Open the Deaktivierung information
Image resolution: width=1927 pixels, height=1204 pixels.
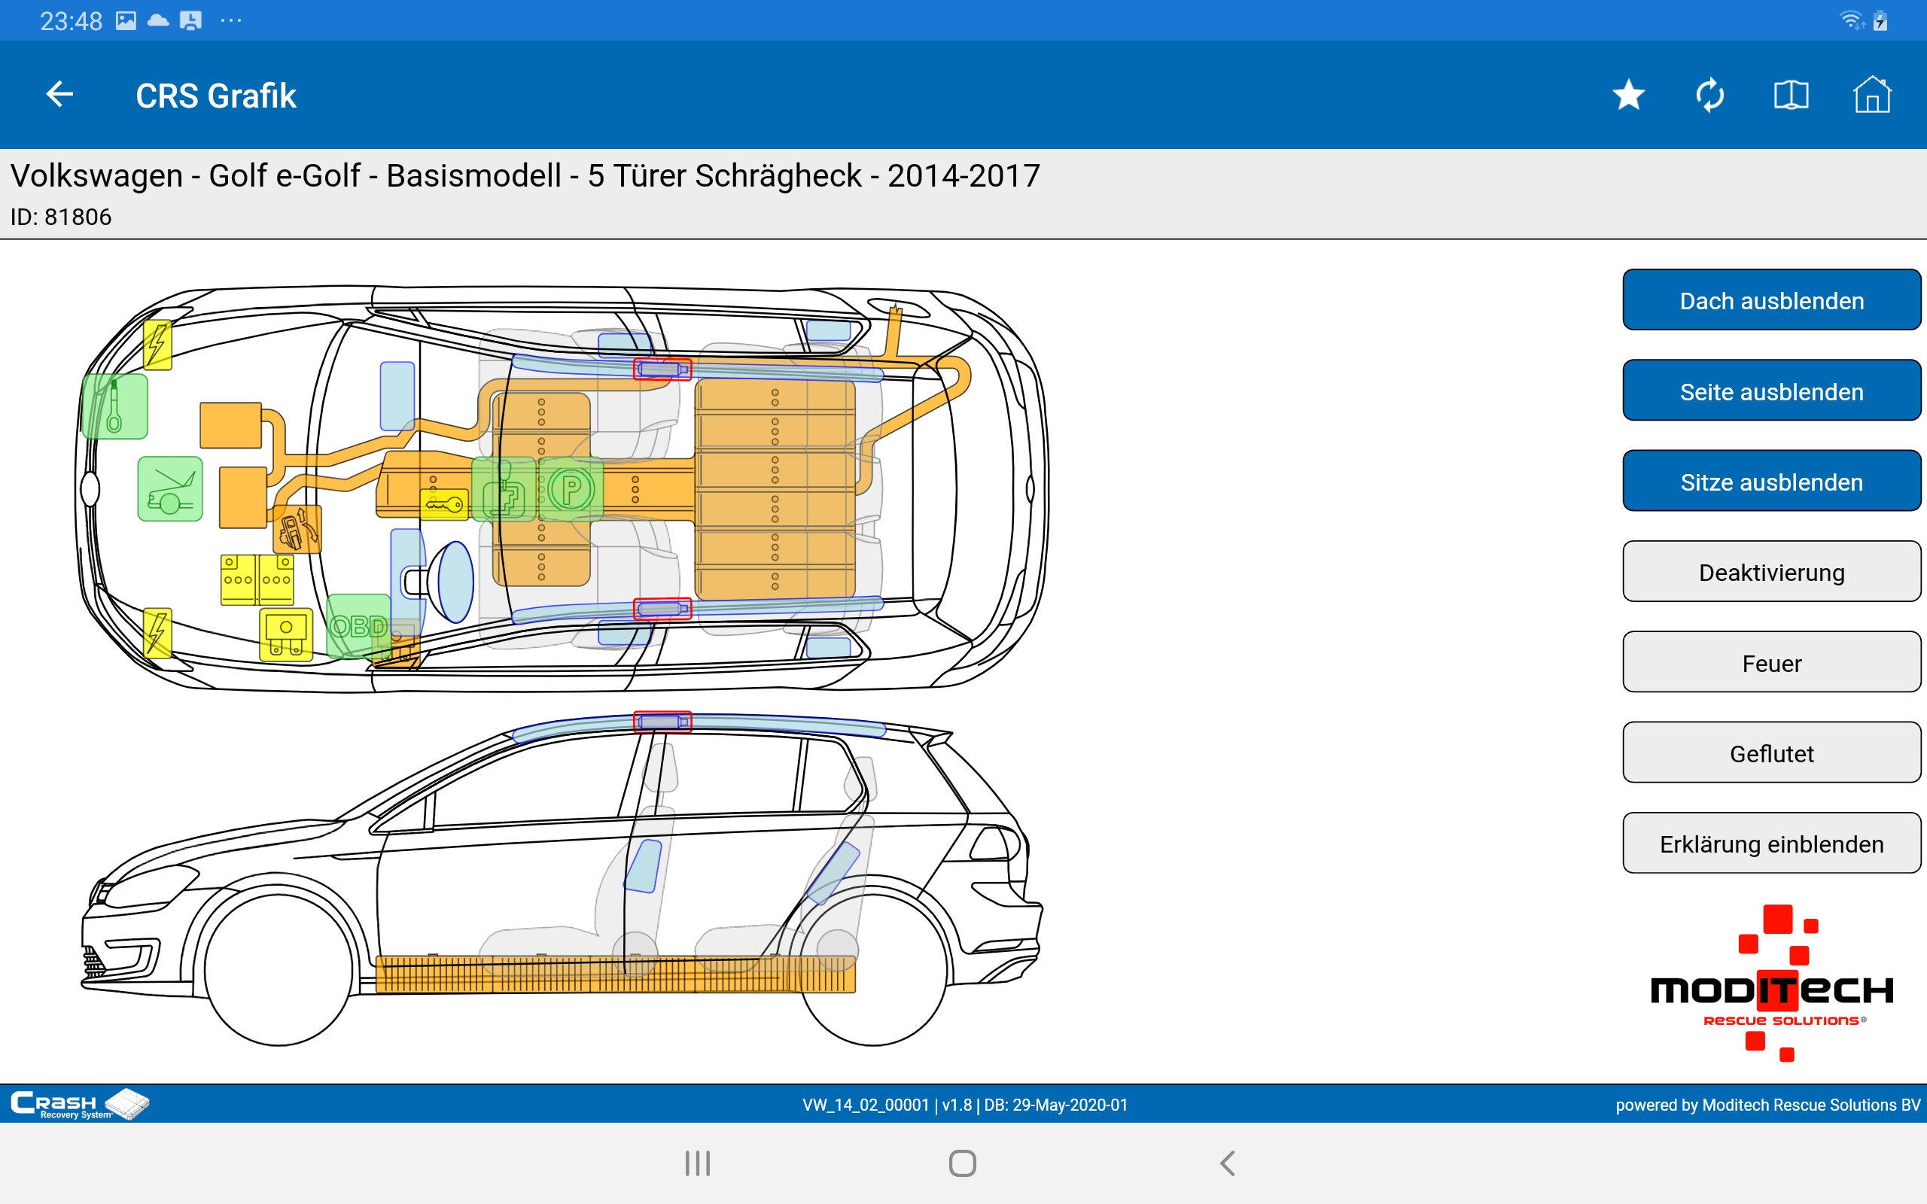coord(1772,572)
